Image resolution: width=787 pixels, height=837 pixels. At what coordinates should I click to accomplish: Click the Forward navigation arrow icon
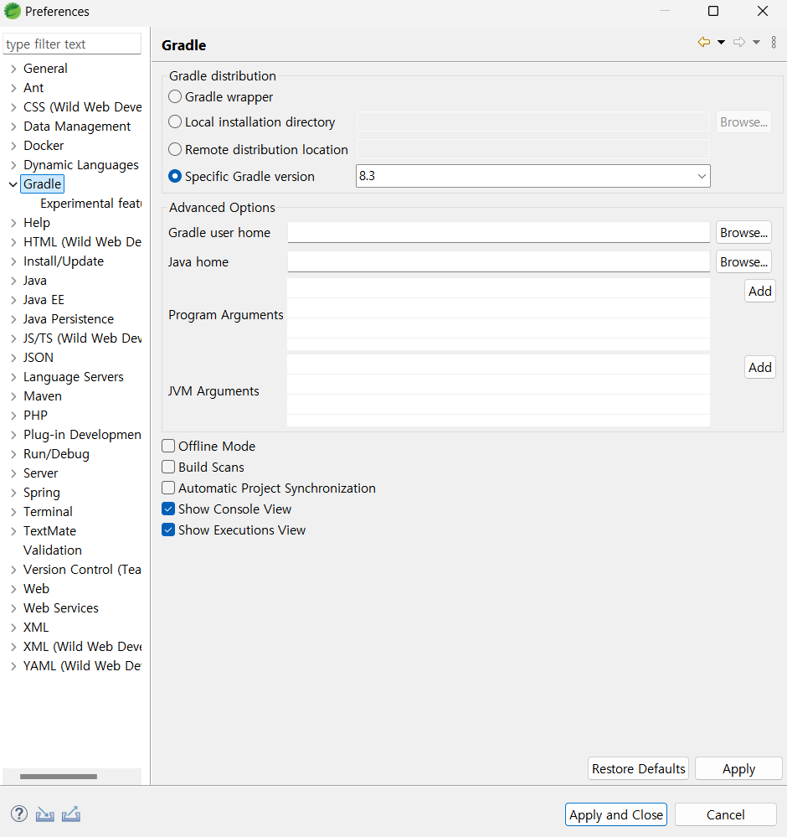(739, 42)
